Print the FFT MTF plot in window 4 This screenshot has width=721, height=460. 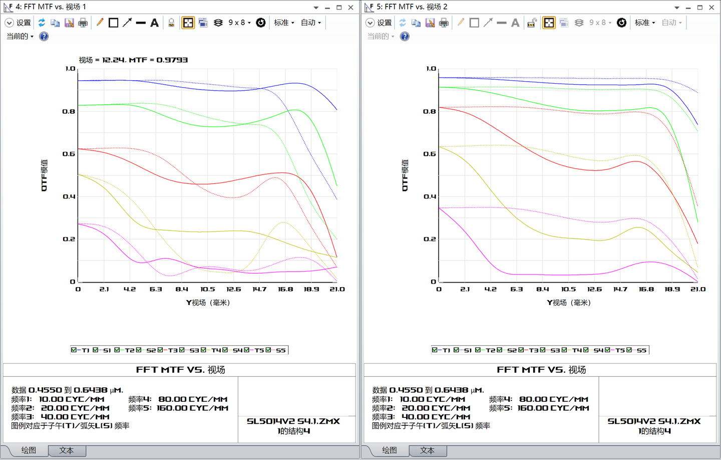(83, 23)
